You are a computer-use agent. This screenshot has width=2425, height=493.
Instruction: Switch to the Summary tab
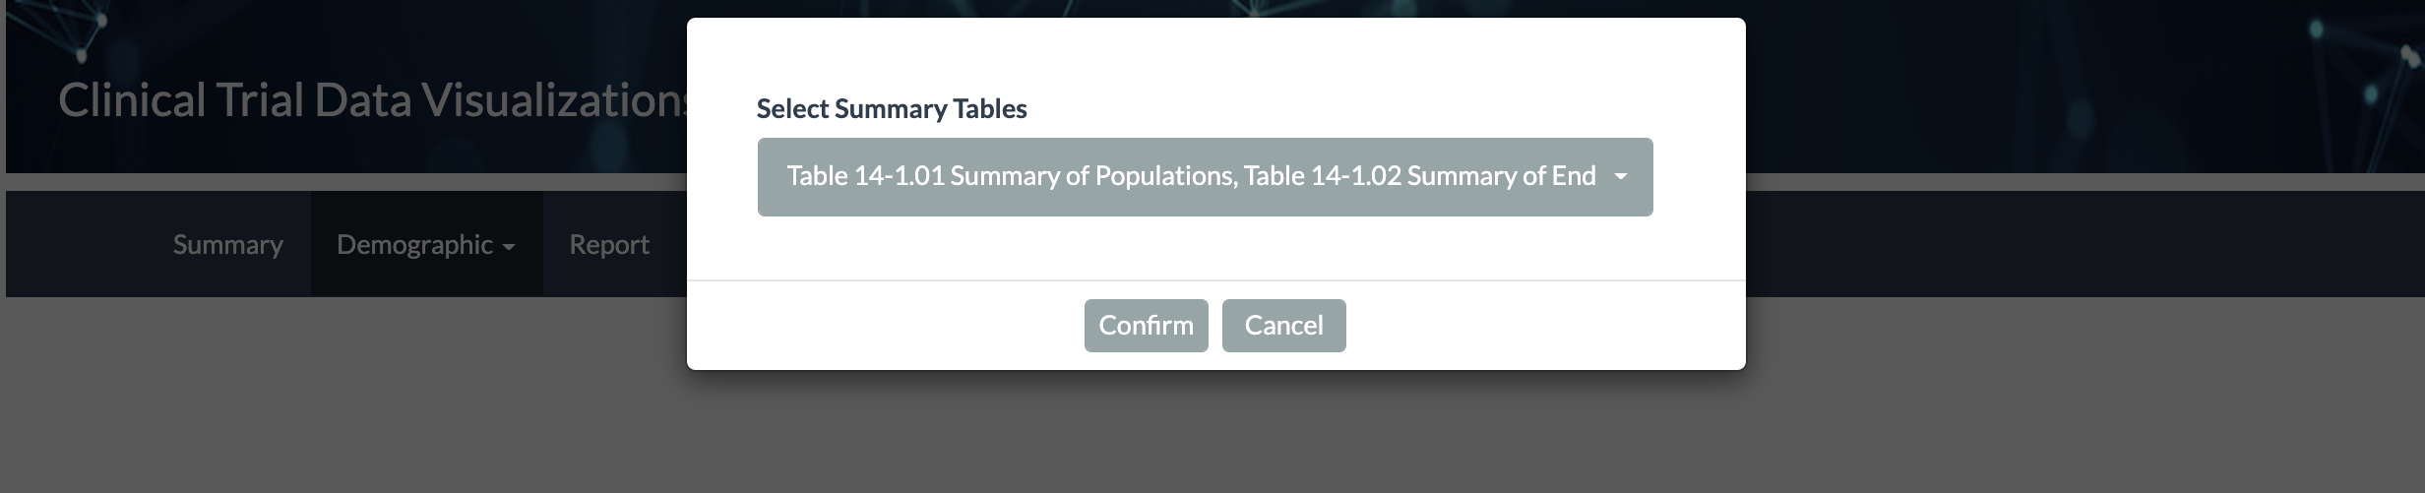pos(227,245)
